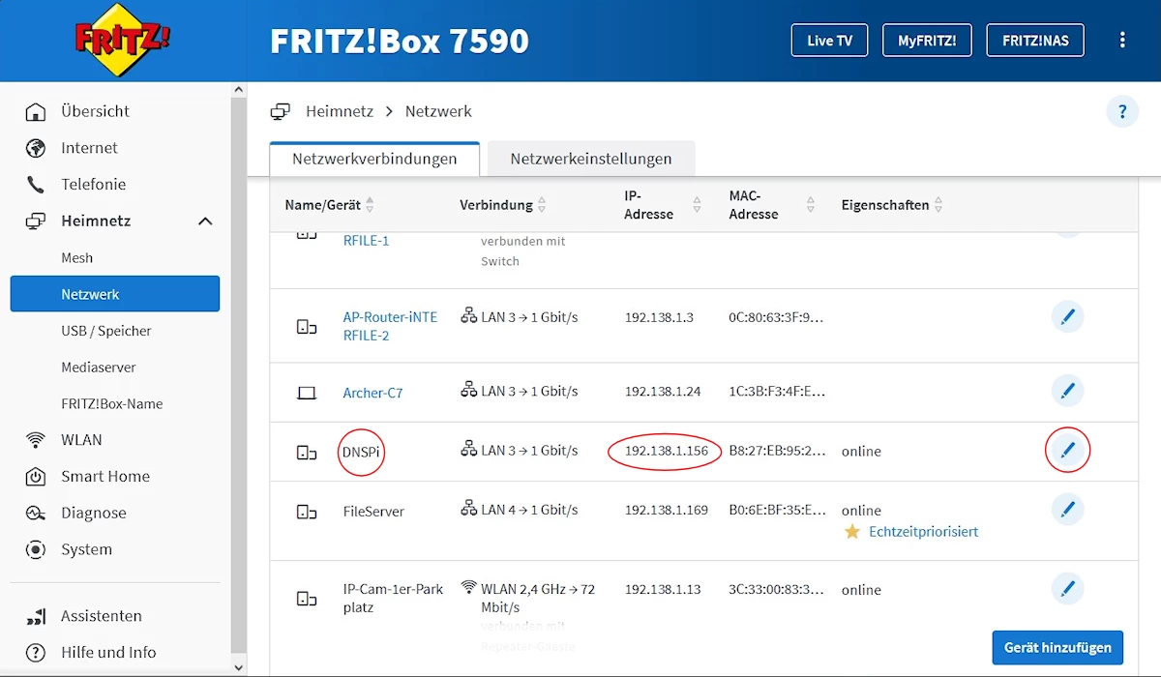Click the Übersicht home icon

36,111
